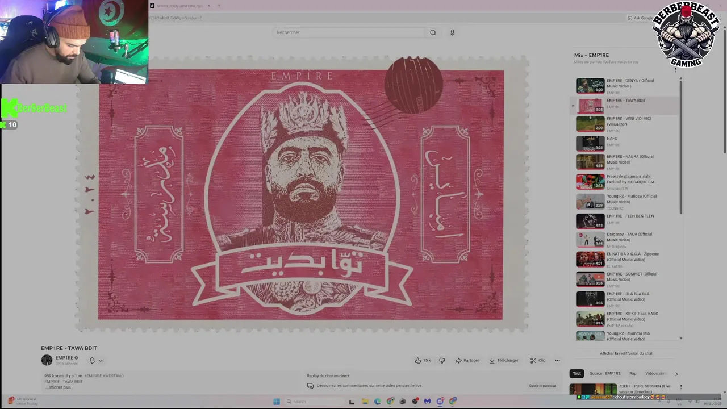Close the current browser tab

(x=209, y=6)
